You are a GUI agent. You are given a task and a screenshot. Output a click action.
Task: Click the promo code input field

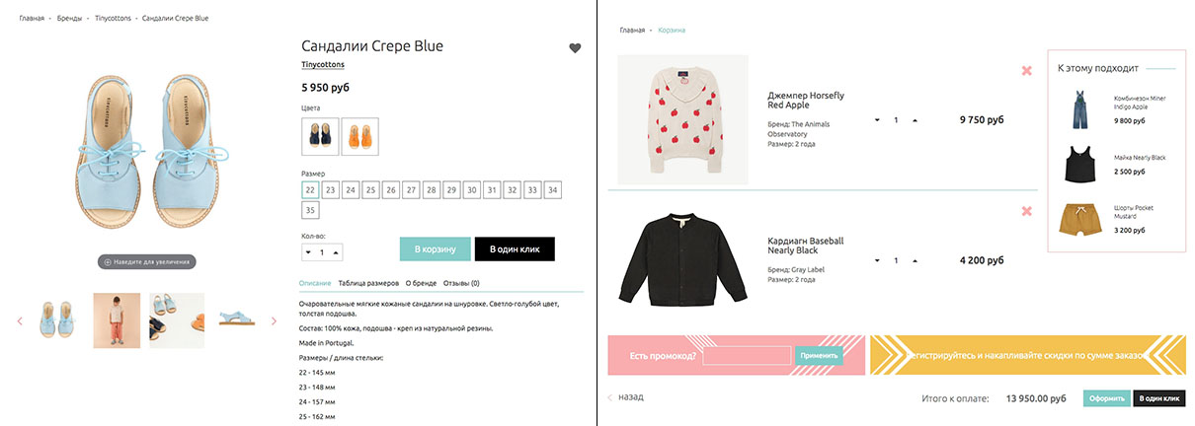pyautogui.click(x=747, y=356)
